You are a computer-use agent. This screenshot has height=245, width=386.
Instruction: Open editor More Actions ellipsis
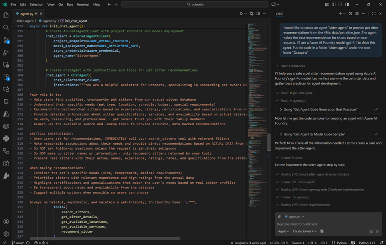265,14
